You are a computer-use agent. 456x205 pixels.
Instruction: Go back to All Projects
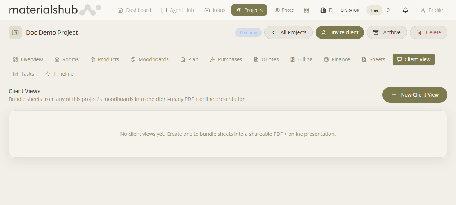[289, 32]
